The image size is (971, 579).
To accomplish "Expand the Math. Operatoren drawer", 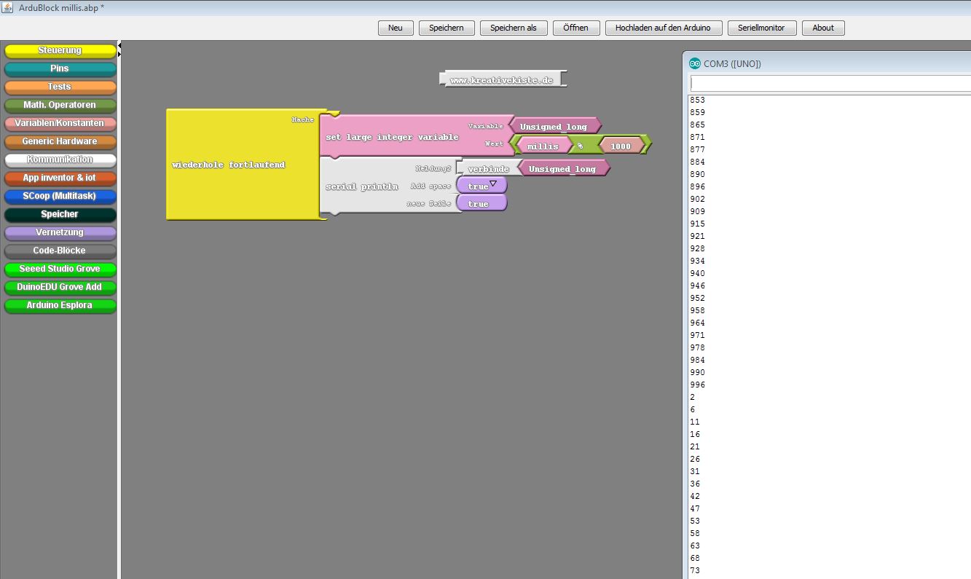I will click(60, 105).
